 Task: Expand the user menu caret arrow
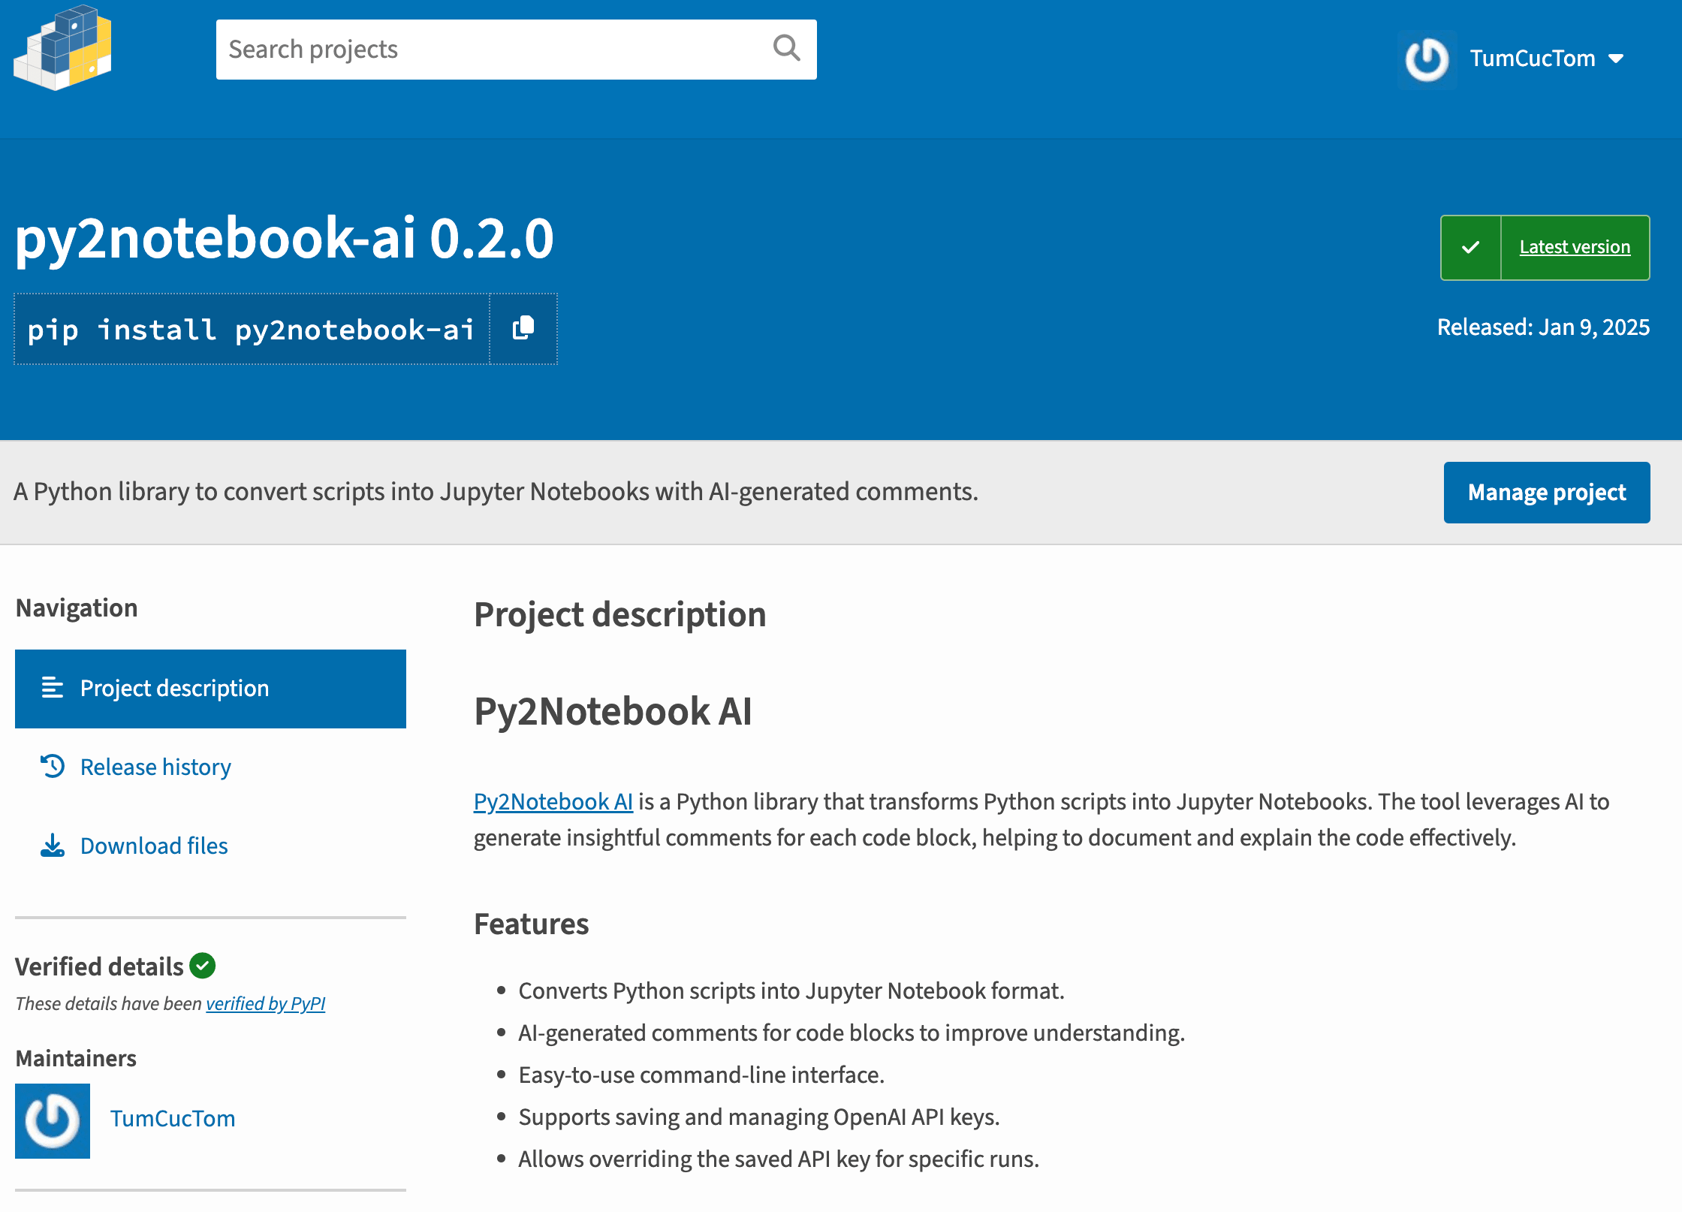click(x=1617, y=59)
